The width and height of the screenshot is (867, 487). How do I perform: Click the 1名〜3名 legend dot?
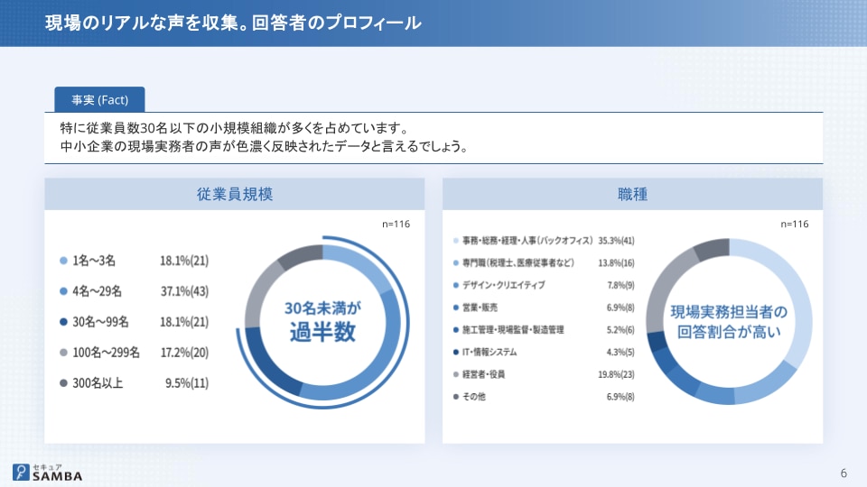coord(63,261)
